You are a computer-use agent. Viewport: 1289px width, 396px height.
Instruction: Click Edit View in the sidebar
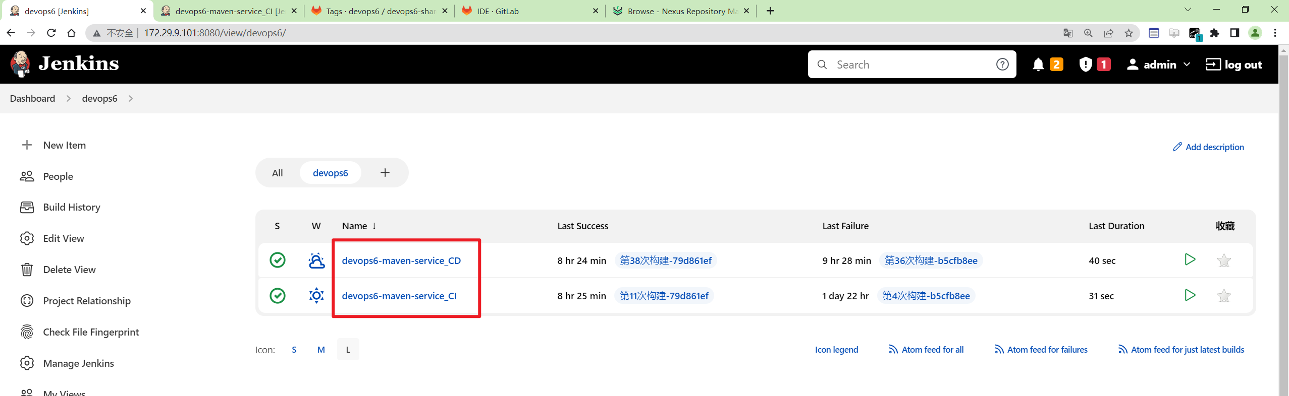pos(64,238)
